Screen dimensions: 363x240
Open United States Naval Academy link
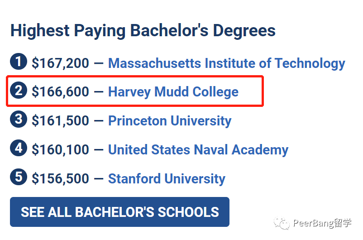(198, 149)
